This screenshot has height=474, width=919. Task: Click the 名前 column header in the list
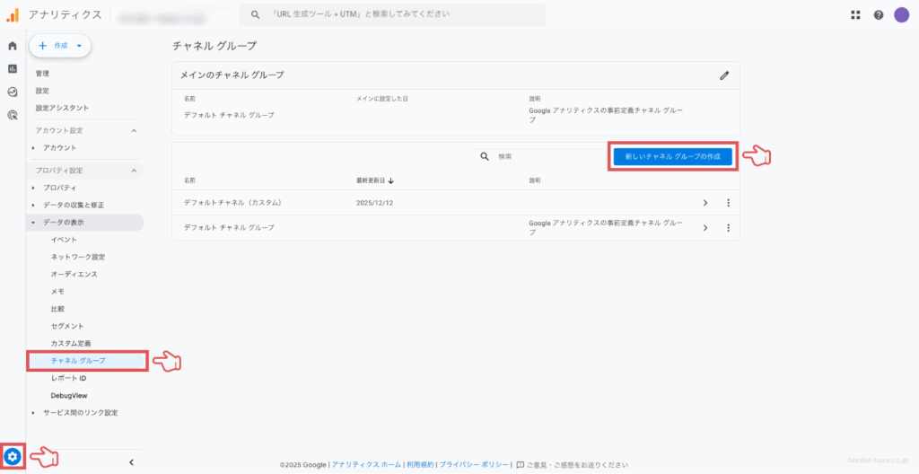189,180
